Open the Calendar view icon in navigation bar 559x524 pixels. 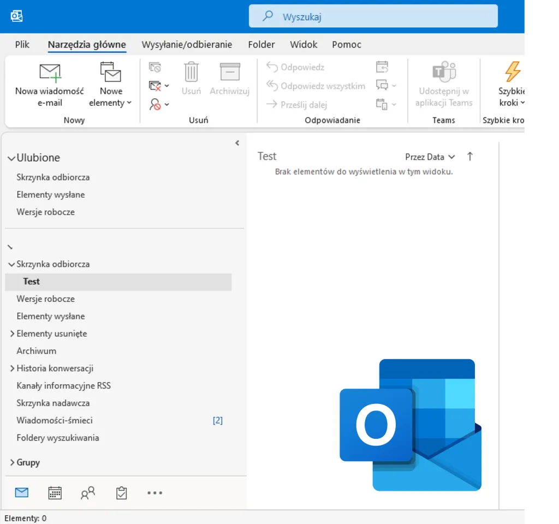click(55, 493)
